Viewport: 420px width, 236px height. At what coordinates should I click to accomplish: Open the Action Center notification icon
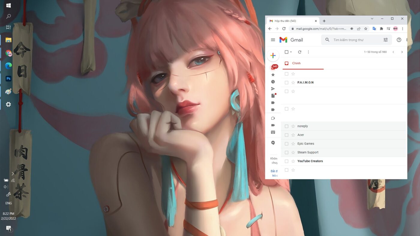[x=9, y=229]
